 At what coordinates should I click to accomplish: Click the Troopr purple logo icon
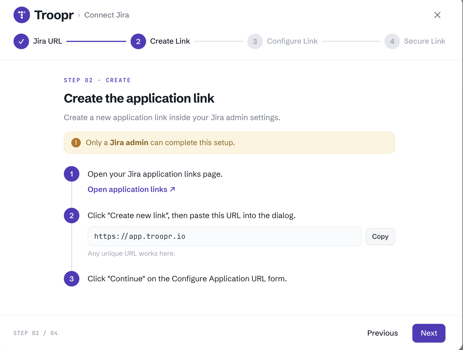pyautogui.click(x=22, y=15)
